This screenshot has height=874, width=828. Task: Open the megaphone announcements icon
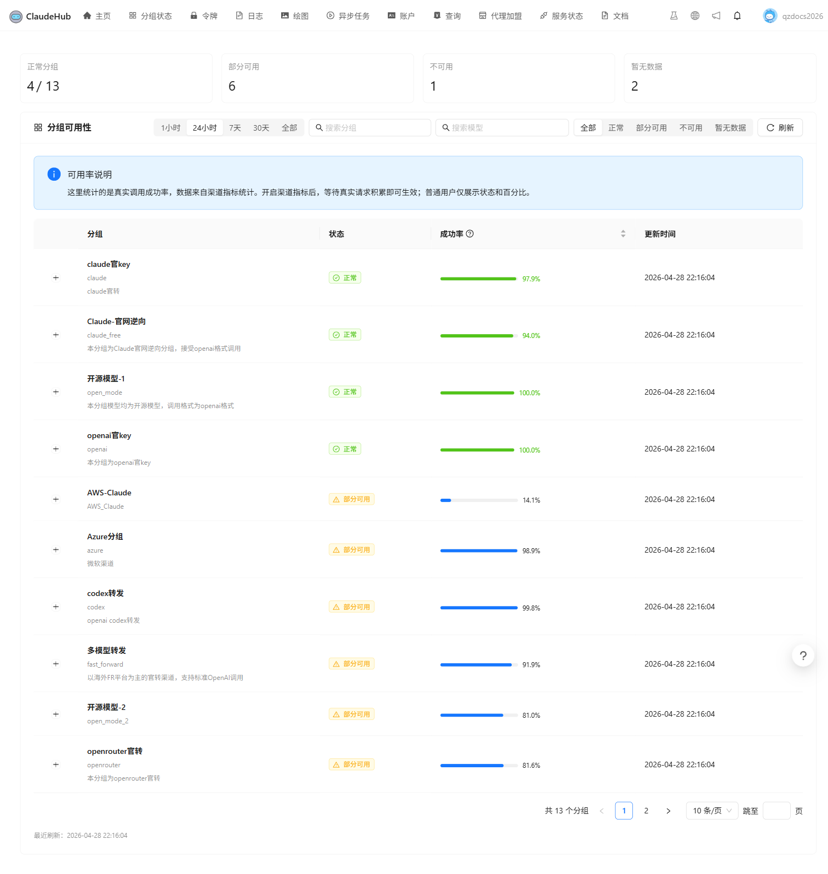click(x=716, y=16)
